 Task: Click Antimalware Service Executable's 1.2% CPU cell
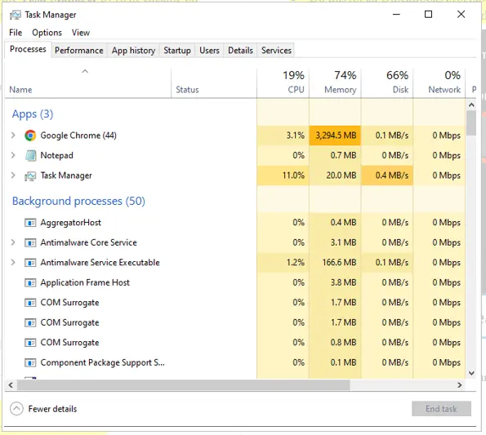[283, 263]
